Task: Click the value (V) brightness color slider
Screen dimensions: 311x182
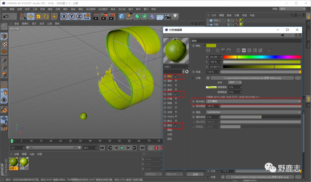Action: tap(262, 67)
